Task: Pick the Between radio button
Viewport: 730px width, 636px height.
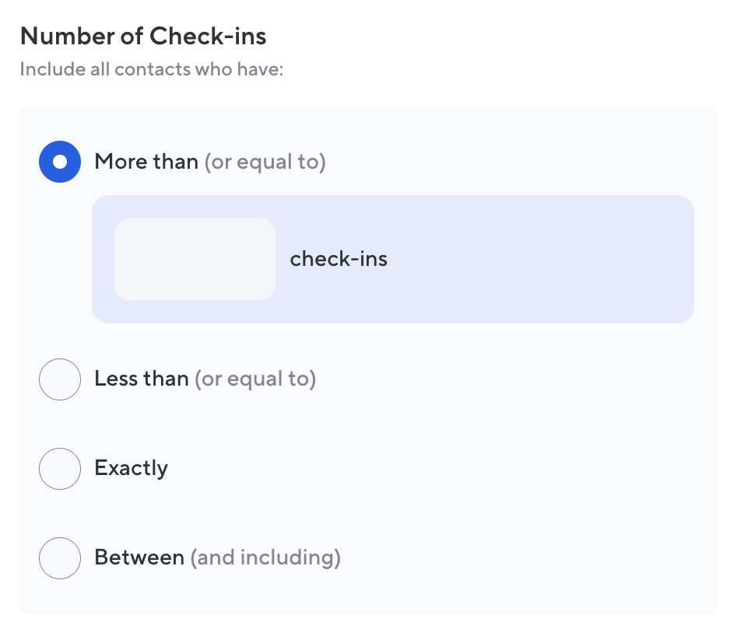Action: coord(60,558)
